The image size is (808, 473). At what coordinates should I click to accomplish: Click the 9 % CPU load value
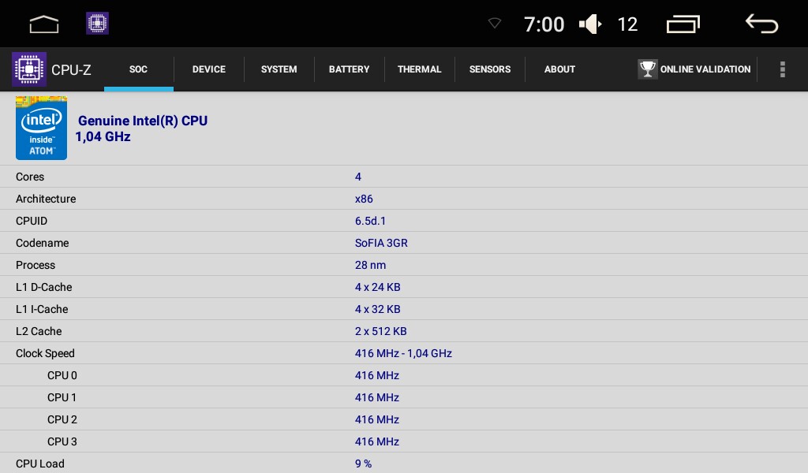point(363,464)
